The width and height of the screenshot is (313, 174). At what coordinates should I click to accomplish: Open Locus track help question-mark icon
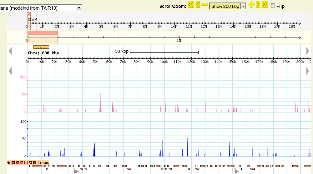click(35, 163)
